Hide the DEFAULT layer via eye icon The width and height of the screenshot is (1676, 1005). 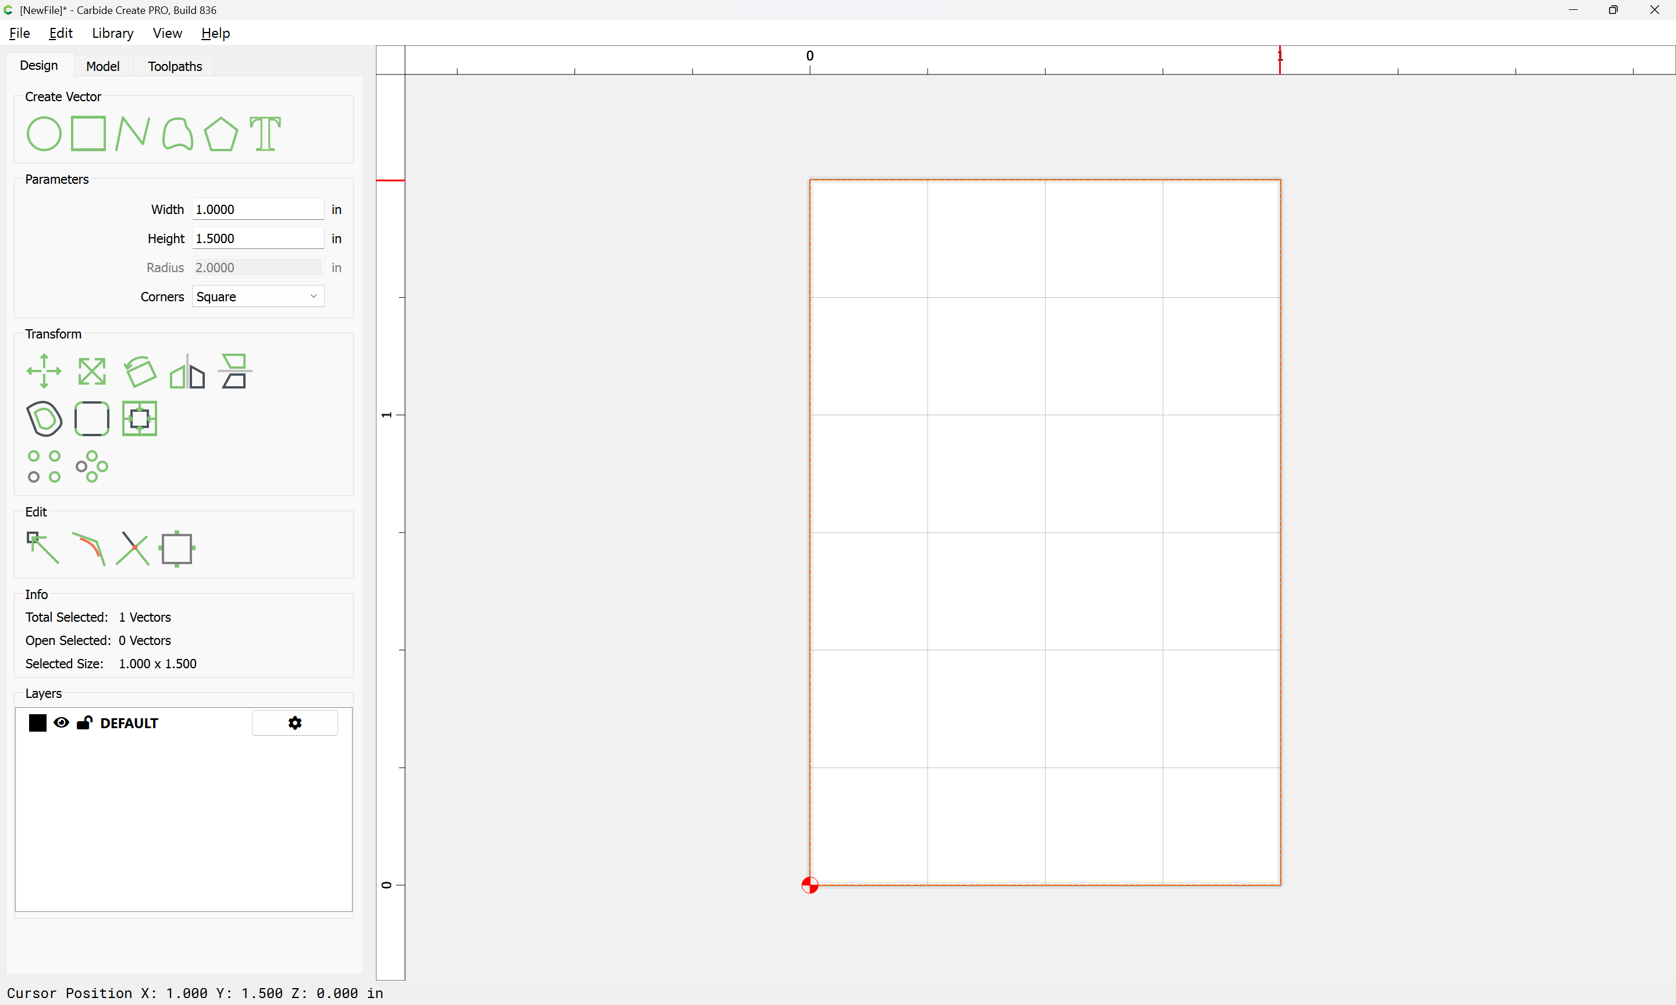click(x=61, y=722)
